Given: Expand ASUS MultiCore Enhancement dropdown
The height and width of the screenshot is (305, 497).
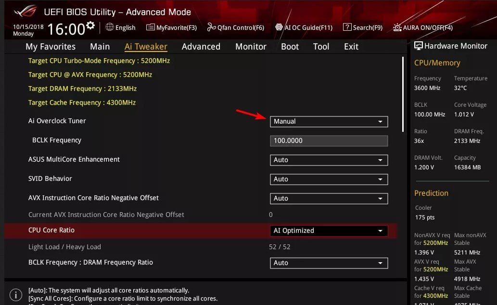Looking at the screenshot, I should tap(329, 160).
